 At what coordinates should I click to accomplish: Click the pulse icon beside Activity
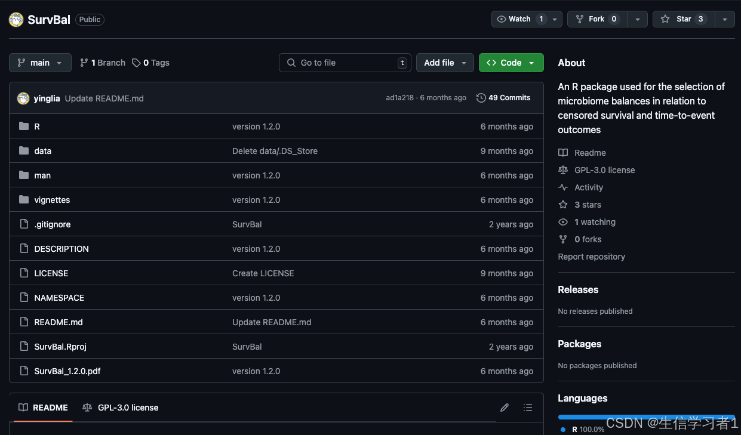[563, 187]
